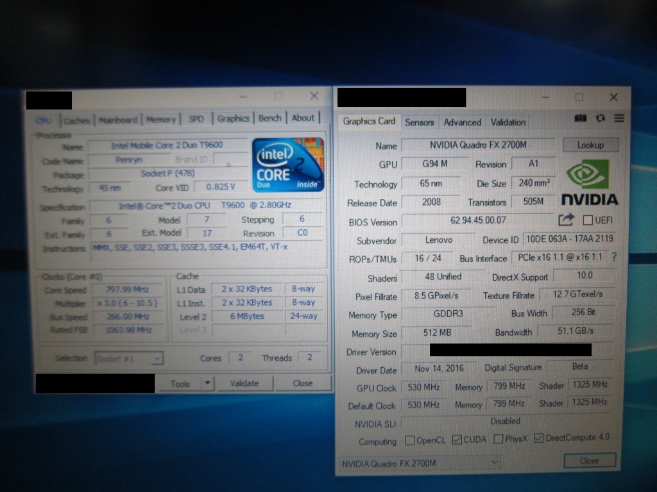
Task: Click the Bandwidth value 51.1 GB/s
Action: [x=576, y=331]
